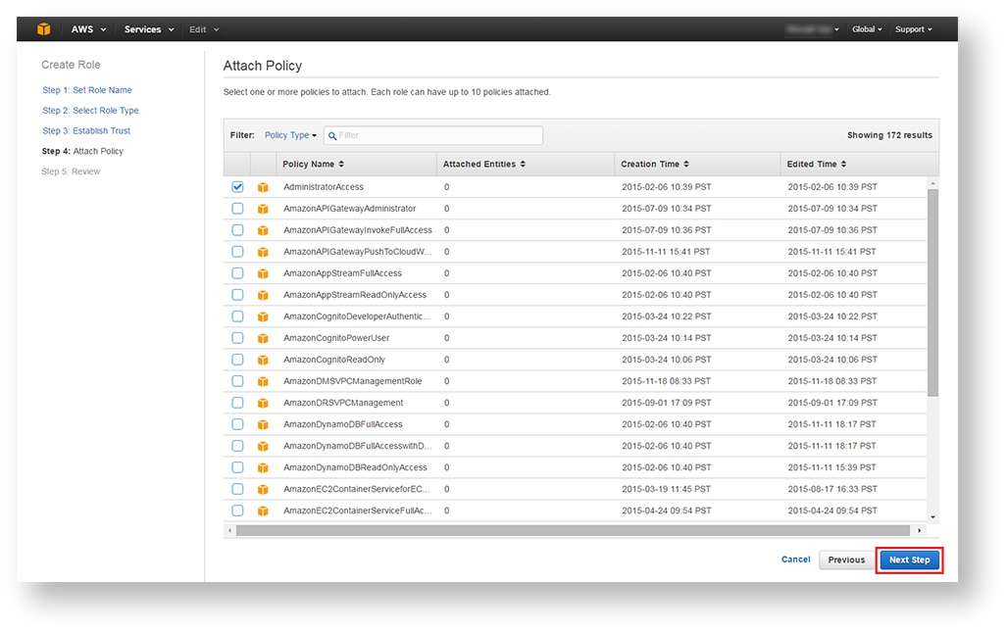The height and width of the screenshot is (632, 1007).
Task: Open the Global region dropdown
Action: click(x=867, y=29)
